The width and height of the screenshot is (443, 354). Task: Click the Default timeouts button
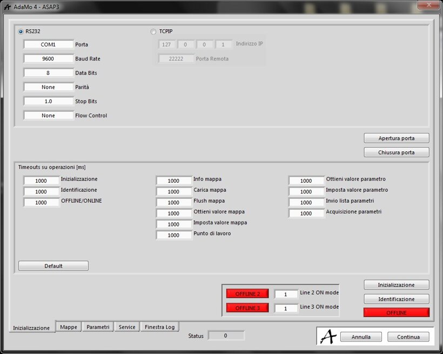click(x=53, y=266)
